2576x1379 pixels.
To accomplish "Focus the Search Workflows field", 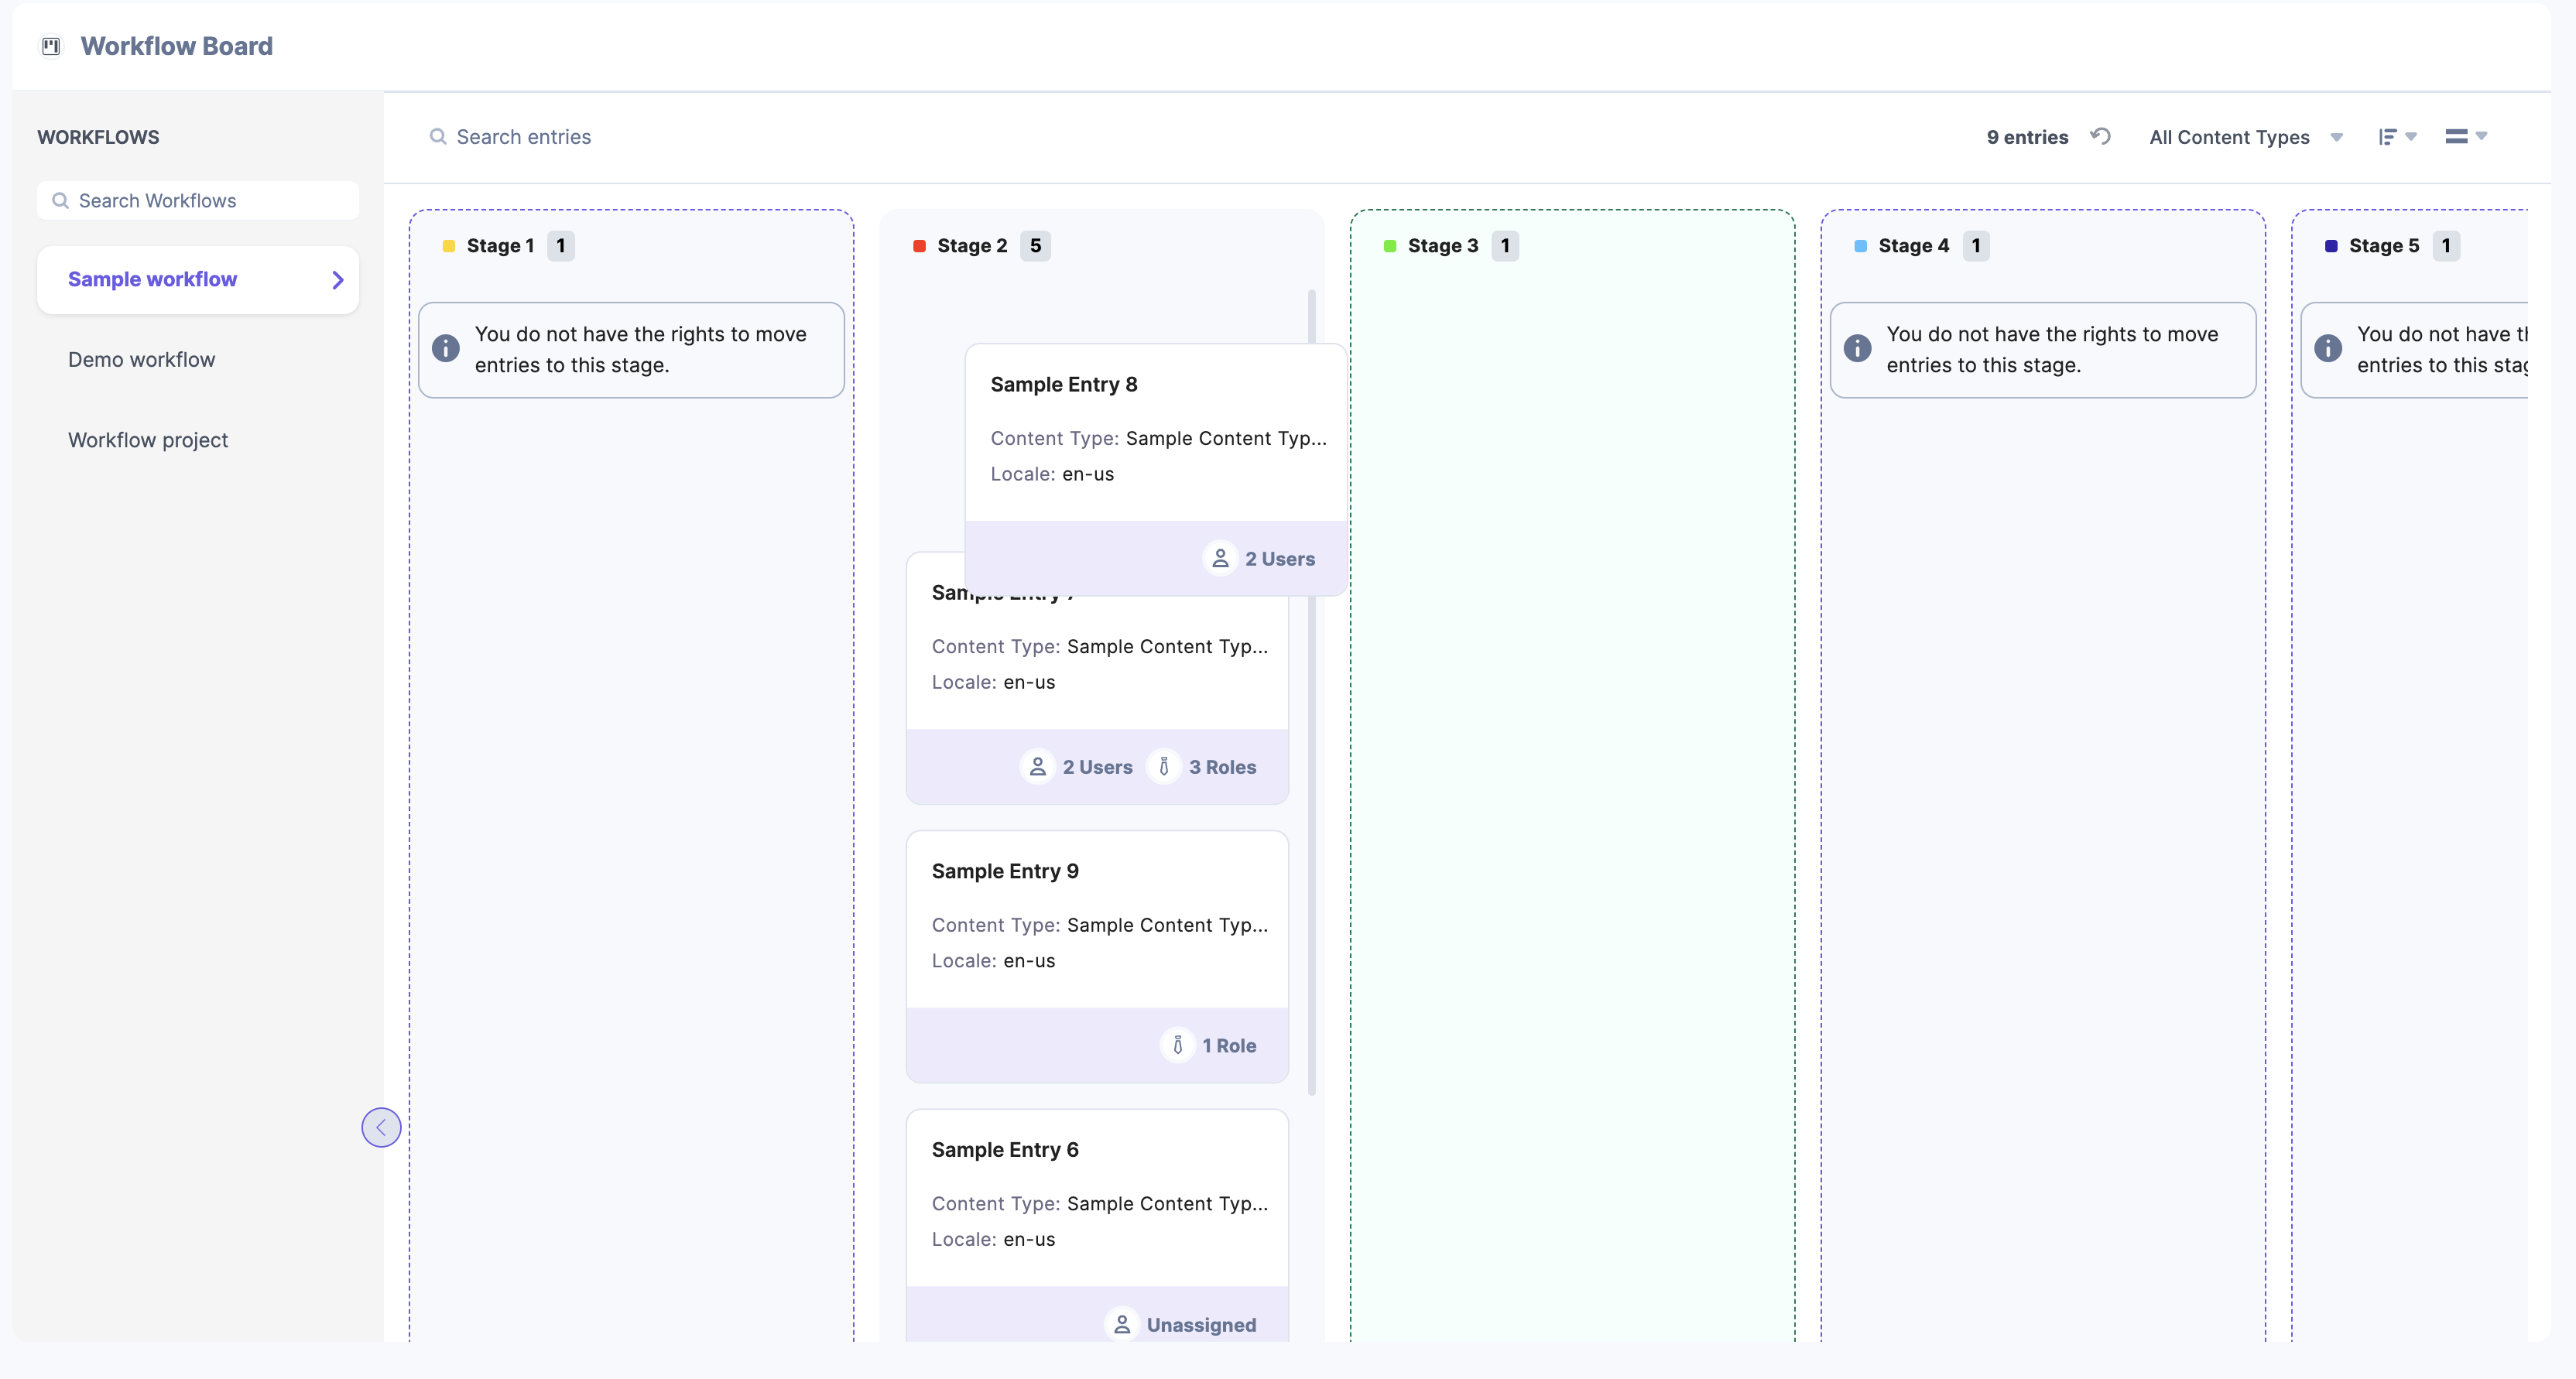I will tap(198, 200).
